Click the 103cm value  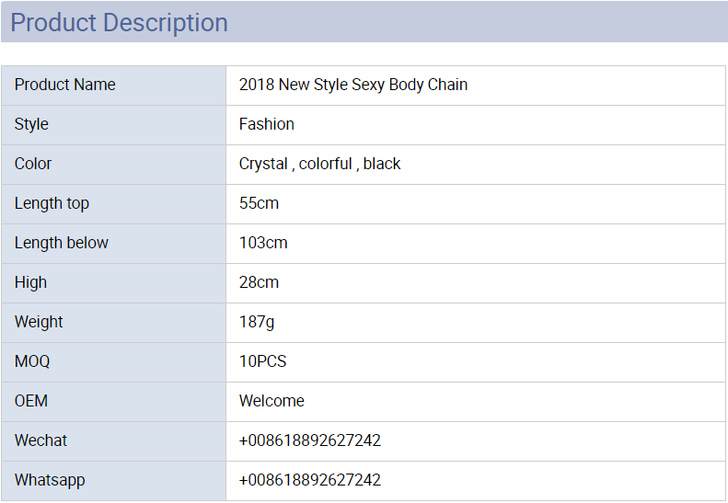coord(263,243)
